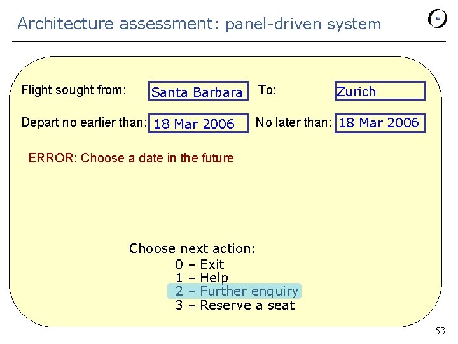Select the highlighted 2 – Further enquiry option
Viewport: 458px width, 344px height.
coord(236,291)
